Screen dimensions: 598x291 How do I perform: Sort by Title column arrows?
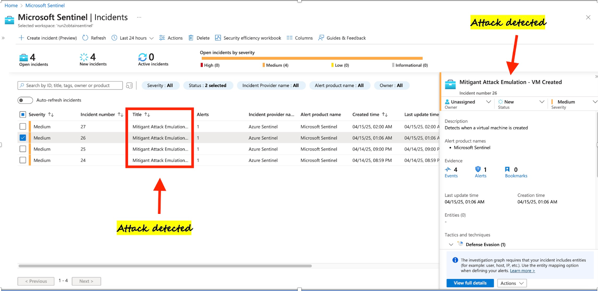click(x=147, y=115)
